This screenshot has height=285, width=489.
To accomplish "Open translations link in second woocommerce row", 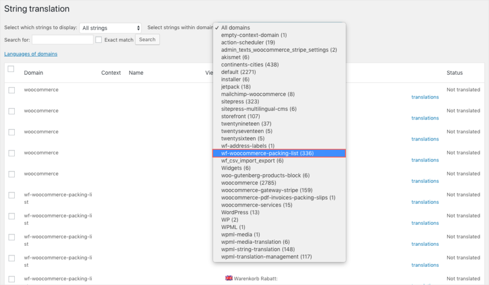I will click(425, 118).
